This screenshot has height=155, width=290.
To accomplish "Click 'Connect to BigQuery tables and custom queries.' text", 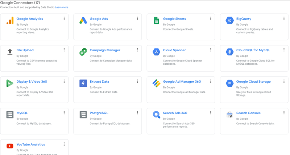I will (254, 31).
